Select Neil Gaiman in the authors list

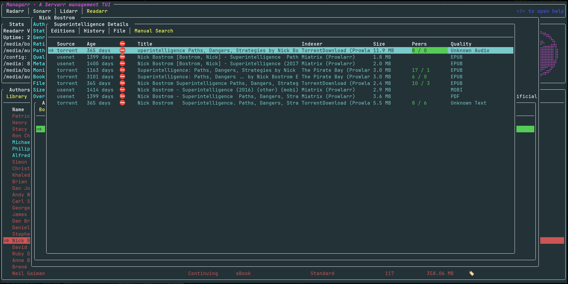[x=28, y=273]
